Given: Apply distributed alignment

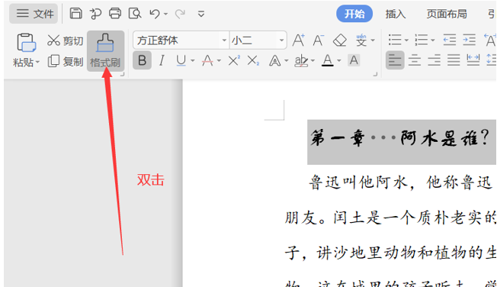Looking at the screenshot, I should click(473, 60).
